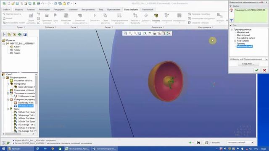Create a new file from quick access toolbar
Image resolution: width=269 pixels, height=151 pixels.
pyautogui.click(x=9, y=3)
